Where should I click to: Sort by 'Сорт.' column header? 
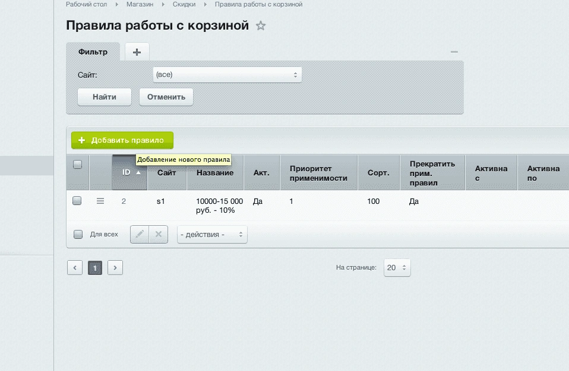[x=378, y=172]
